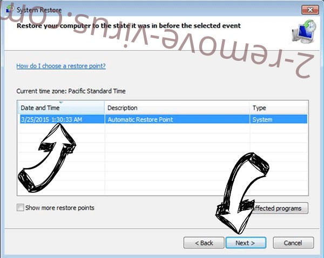Close the System Restore window
Screen dimensions: 324x258
pos(310,10)
